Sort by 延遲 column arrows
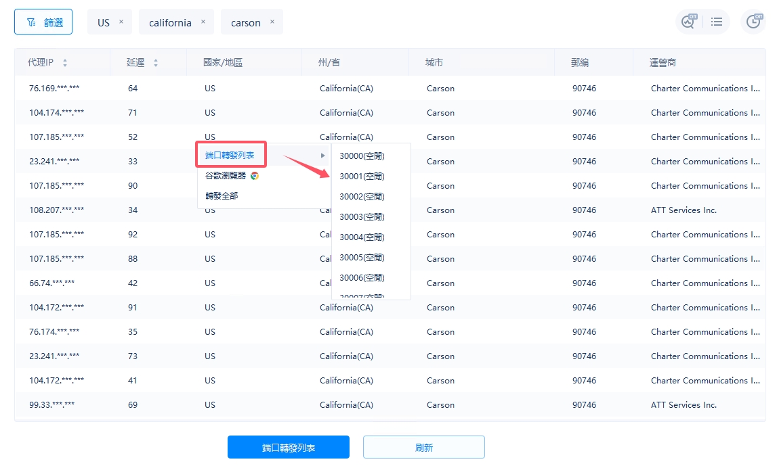This screenshot has height=468, width=777. (x=156, y=63)
